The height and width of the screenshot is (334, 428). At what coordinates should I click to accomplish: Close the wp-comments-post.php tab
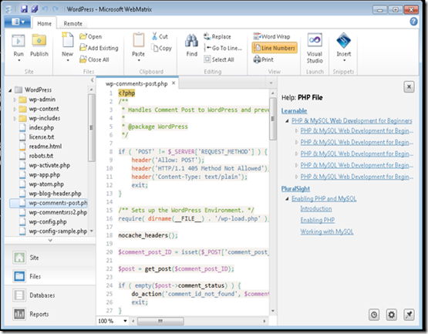(x=174, y=83)
